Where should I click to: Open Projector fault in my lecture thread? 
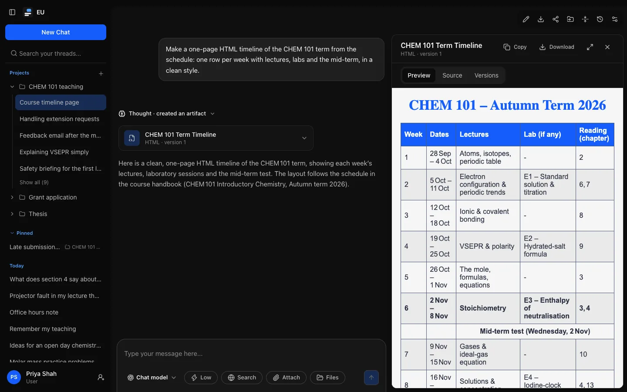56,296
